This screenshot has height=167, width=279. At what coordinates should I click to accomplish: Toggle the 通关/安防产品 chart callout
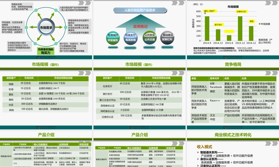(209, 12)
